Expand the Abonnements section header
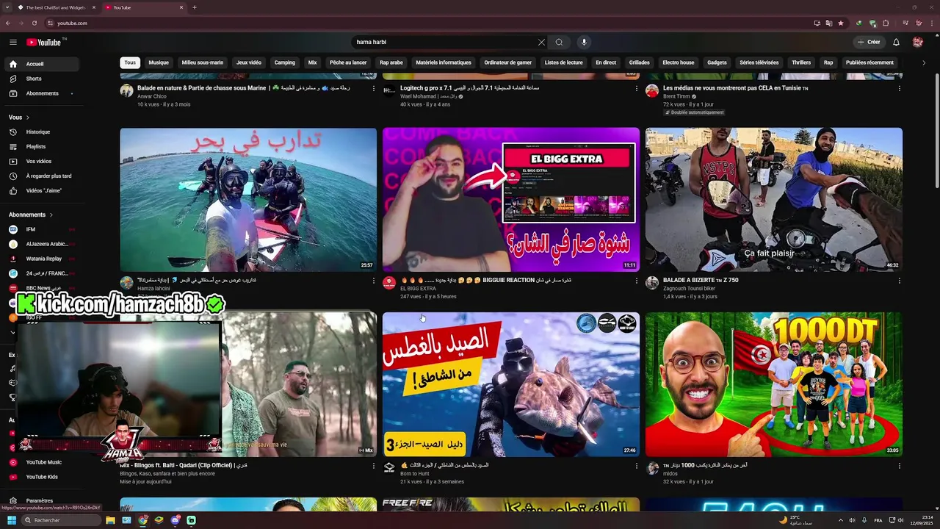 [31, 215]
